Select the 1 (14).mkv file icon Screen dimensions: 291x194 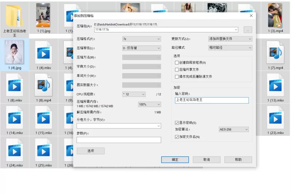pyautogui.click(x=15, y=117)
